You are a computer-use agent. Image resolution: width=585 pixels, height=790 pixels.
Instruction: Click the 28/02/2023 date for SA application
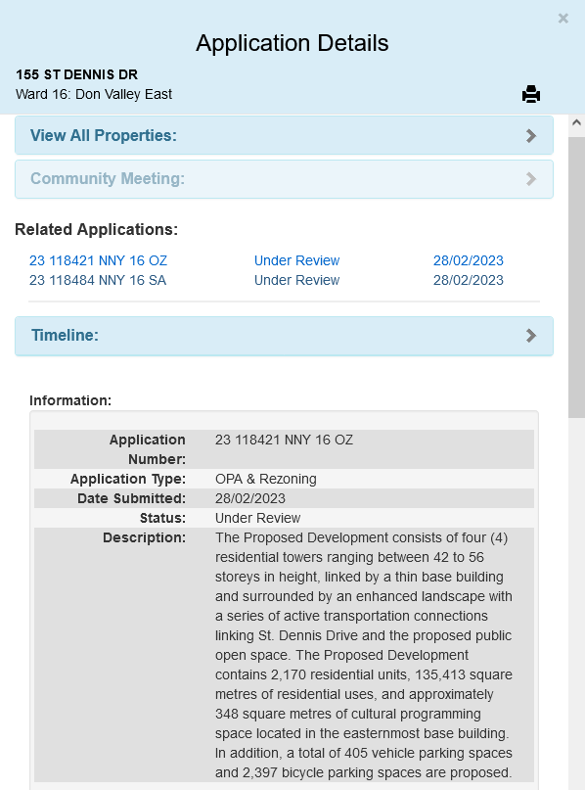(469, 280)
